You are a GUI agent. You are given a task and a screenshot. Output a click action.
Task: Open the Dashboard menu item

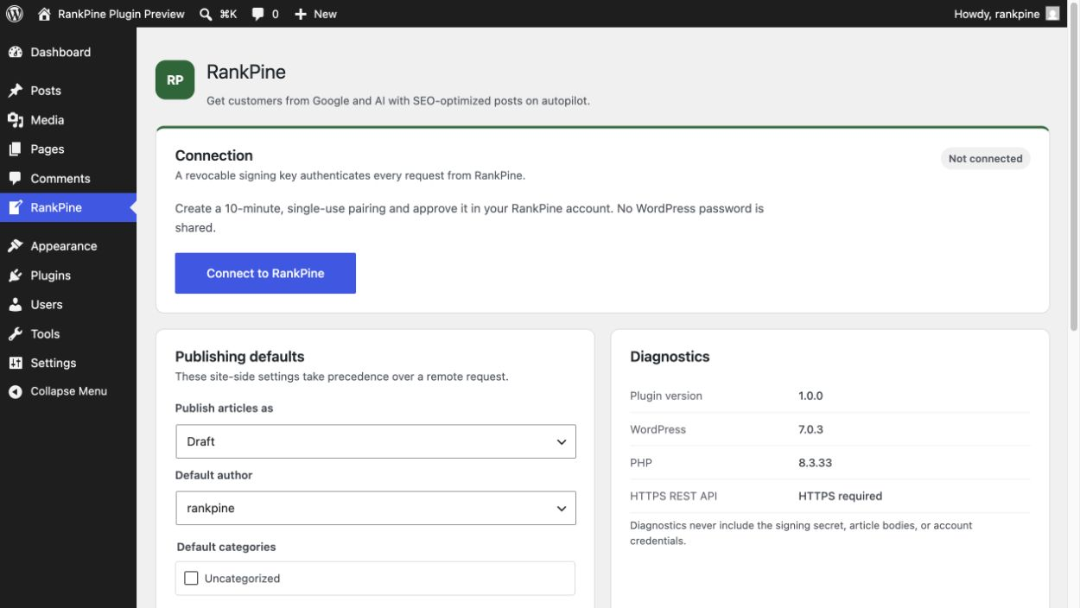(60, 52)
